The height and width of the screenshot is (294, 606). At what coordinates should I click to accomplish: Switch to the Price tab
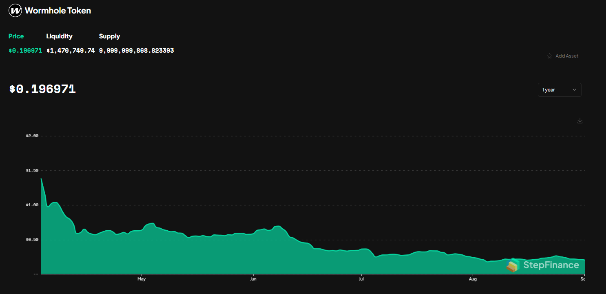tap(16, 36)
